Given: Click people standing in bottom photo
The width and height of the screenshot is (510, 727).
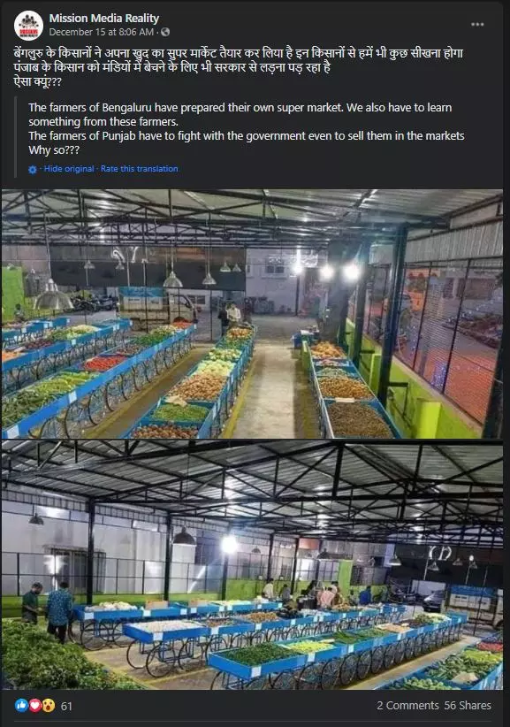Looking at the screenshot, I should 47,609.
